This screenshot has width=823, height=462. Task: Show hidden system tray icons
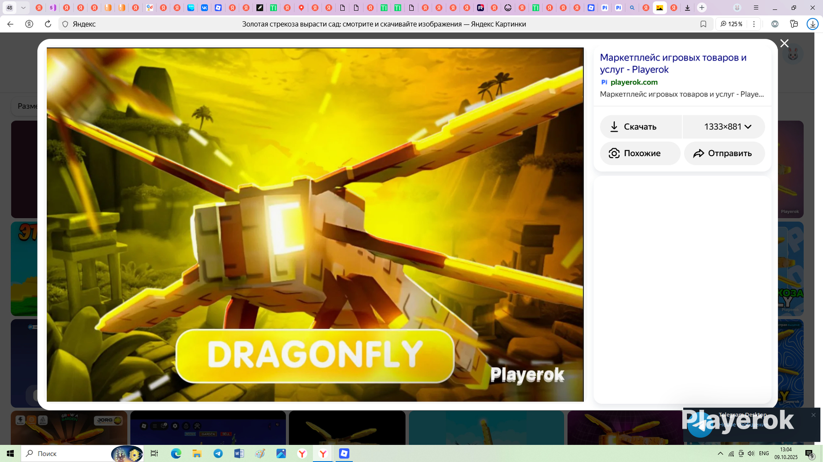[x=720, y=454]
